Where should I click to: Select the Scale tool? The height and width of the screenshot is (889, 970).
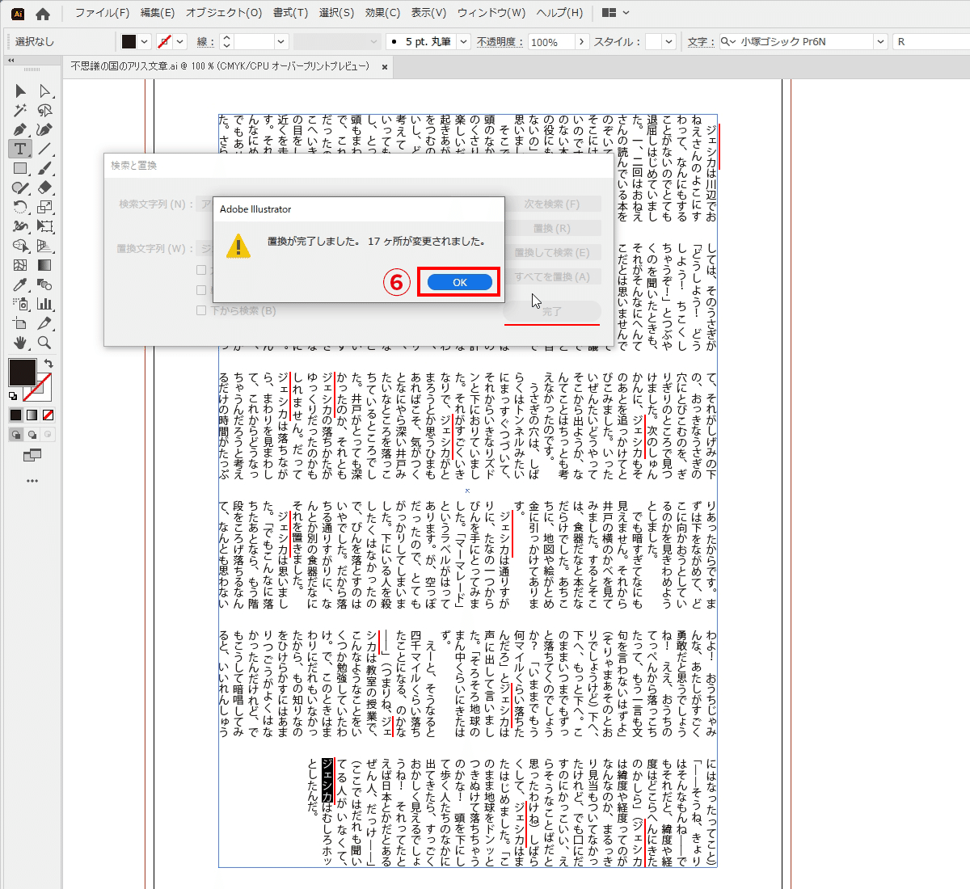(x=44, y=207)
